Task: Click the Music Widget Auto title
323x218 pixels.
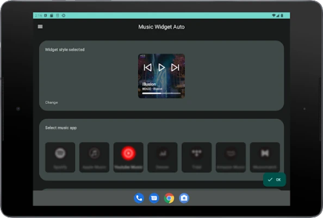Action: [161, 27]
